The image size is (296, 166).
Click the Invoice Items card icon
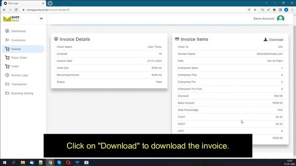[177, 39]
